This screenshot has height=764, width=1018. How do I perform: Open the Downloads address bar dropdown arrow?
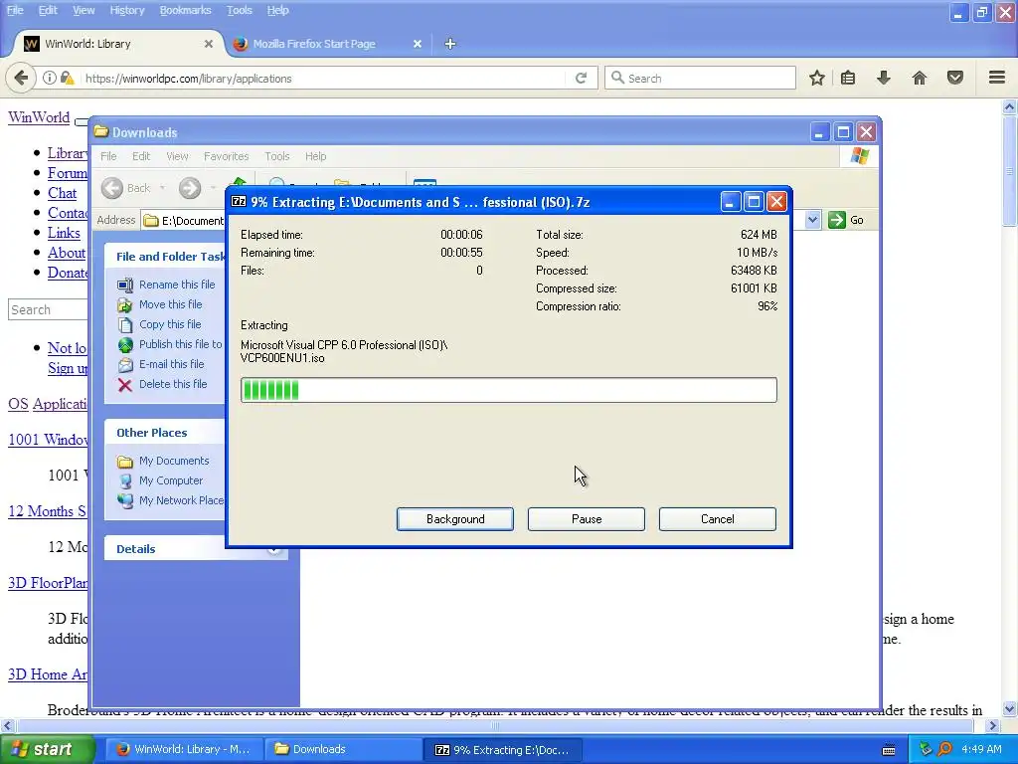pyautogui.click(x=812, y=220)
